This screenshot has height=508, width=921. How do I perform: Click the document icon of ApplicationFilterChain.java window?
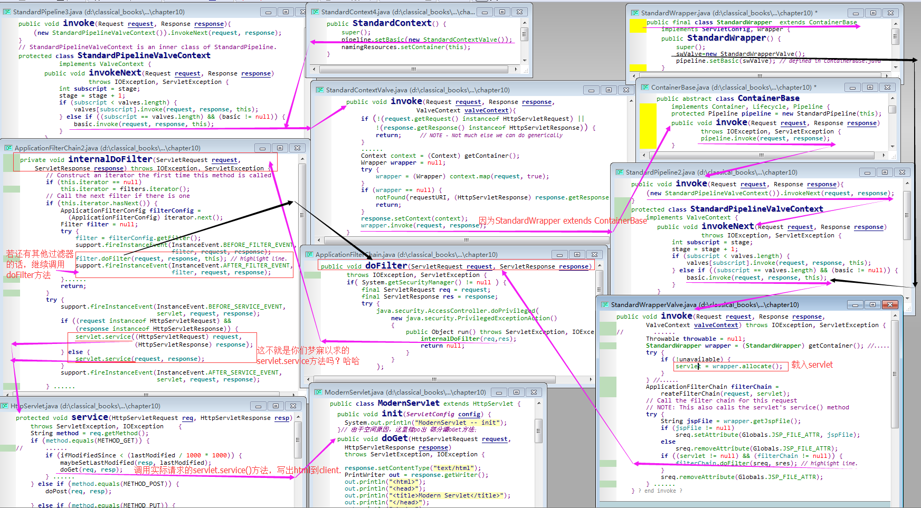(x=309, y=254)
